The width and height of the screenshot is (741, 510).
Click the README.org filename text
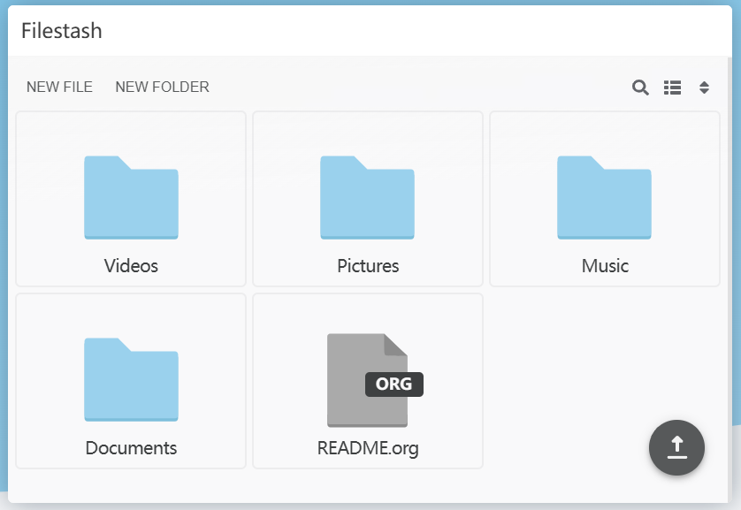click(368, 448)
